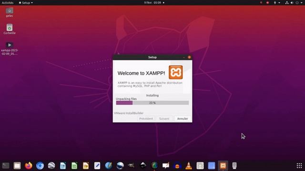Click the disabled Suivant button
This screenshot has height=171, width=305.
(164, 119)
